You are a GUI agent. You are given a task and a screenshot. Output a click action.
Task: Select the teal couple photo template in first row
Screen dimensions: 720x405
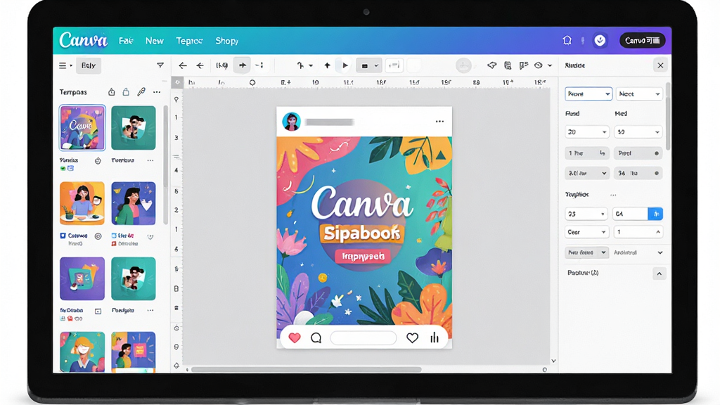point(133,128)
